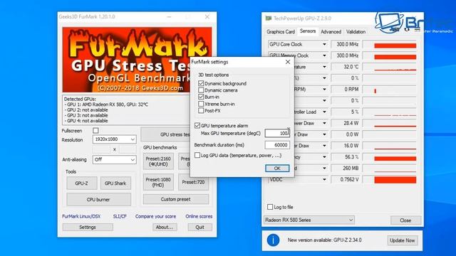The width and height of the screenshot is (456, 256).
Task: Select the Sensors tab in GPU-Z
Action: 307,31
